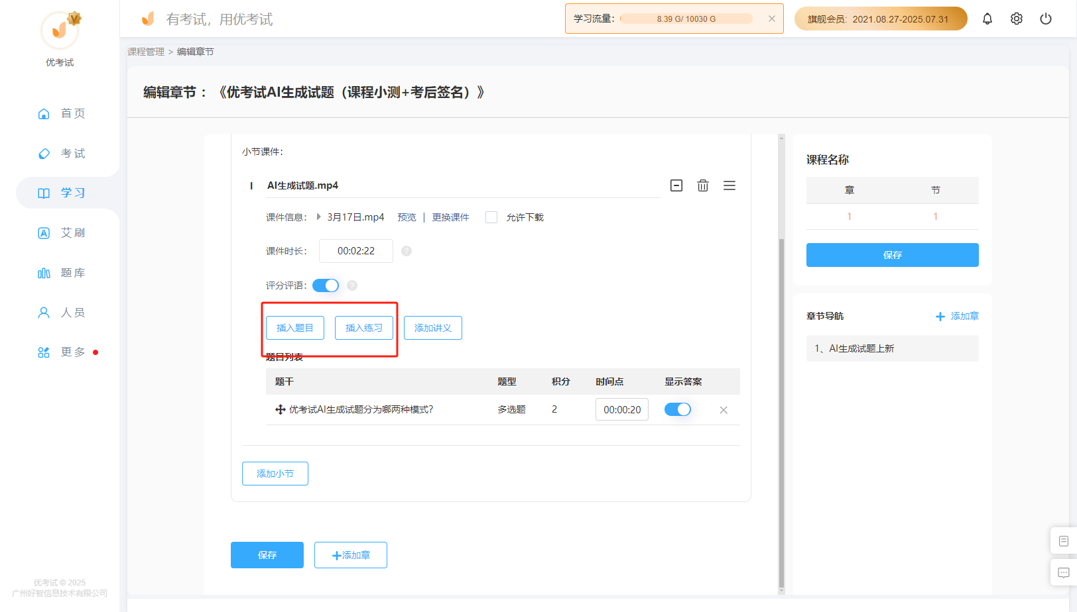Click the more apps grid icon
This screenshot has width=1077, height=612.
coord(44,352)
